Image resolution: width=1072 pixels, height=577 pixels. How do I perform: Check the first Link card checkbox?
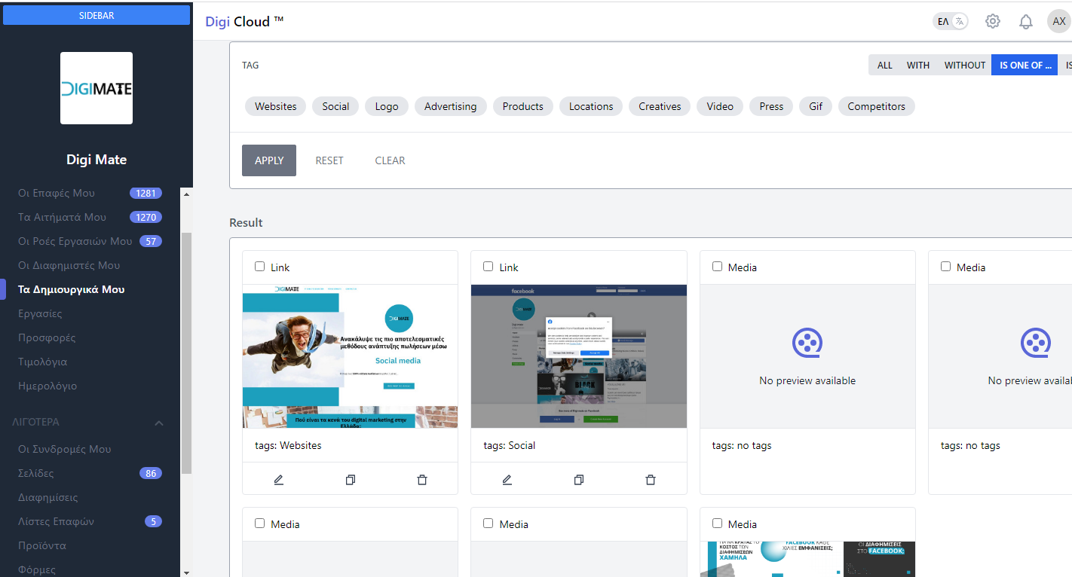pyautogui.click(x=260, y=267)
